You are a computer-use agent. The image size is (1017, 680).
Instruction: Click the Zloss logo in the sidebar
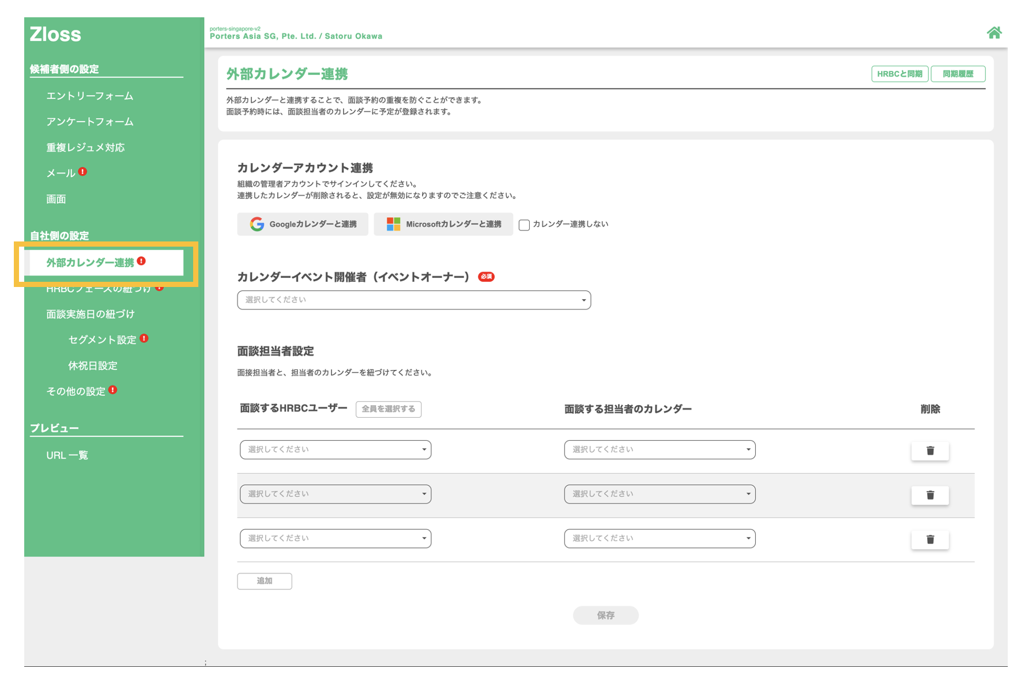click(55, 35)
